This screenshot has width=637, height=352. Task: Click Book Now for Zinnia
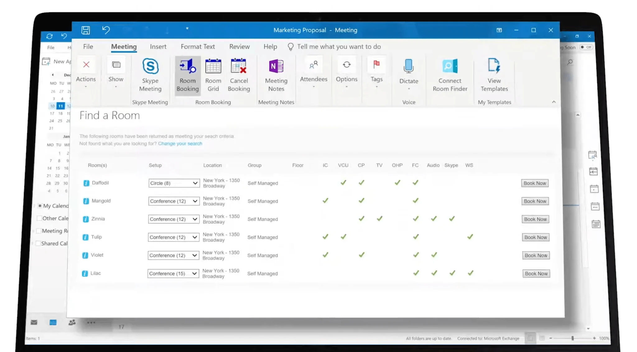pos(535,219)
